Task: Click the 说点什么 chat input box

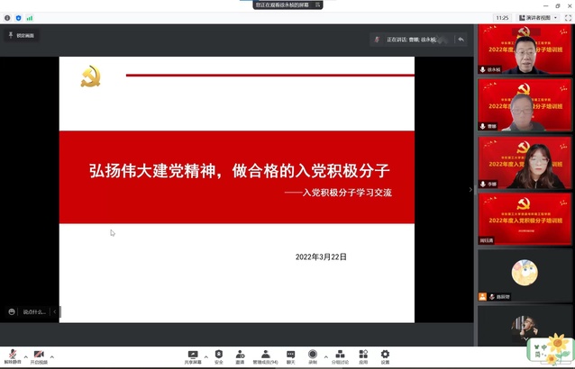Action: click(x=32, y=311)
